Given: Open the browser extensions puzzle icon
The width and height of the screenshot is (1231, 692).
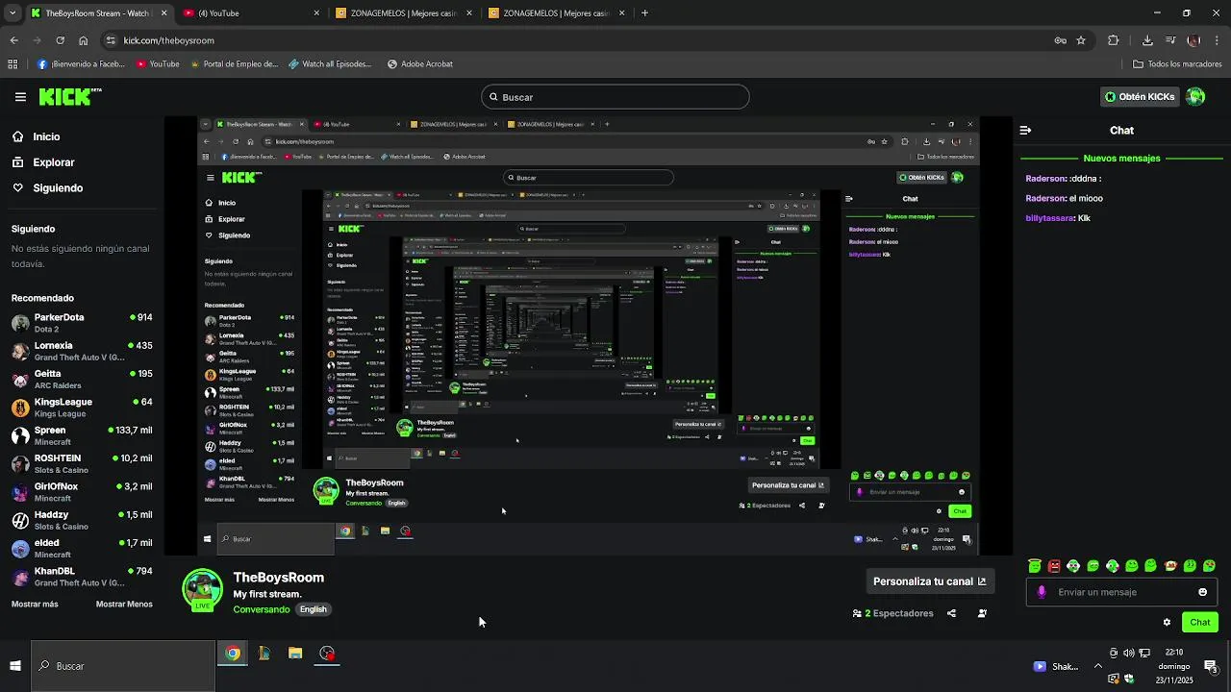Looking at the screenshot, I should click(1114, 40).
